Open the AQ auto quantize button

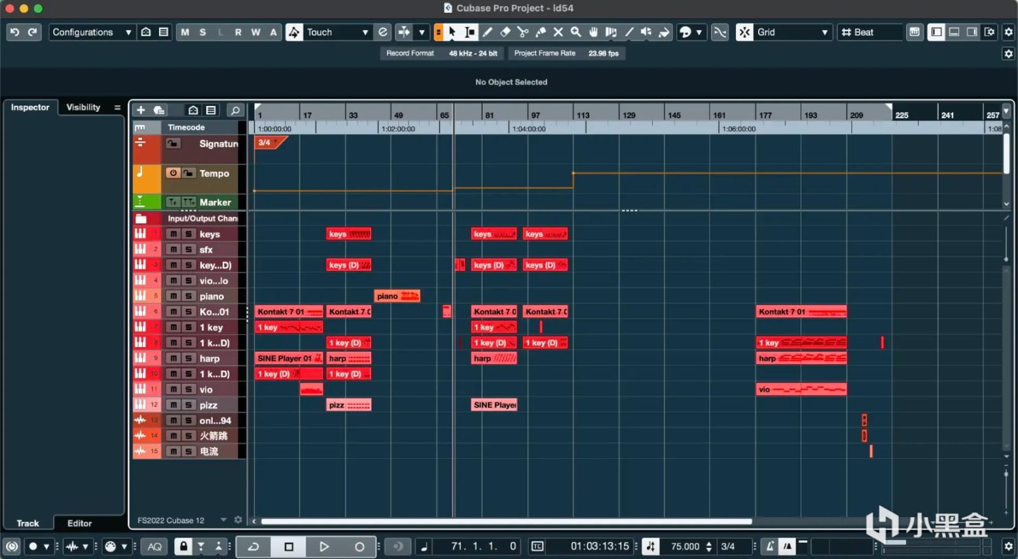point(155,547)
